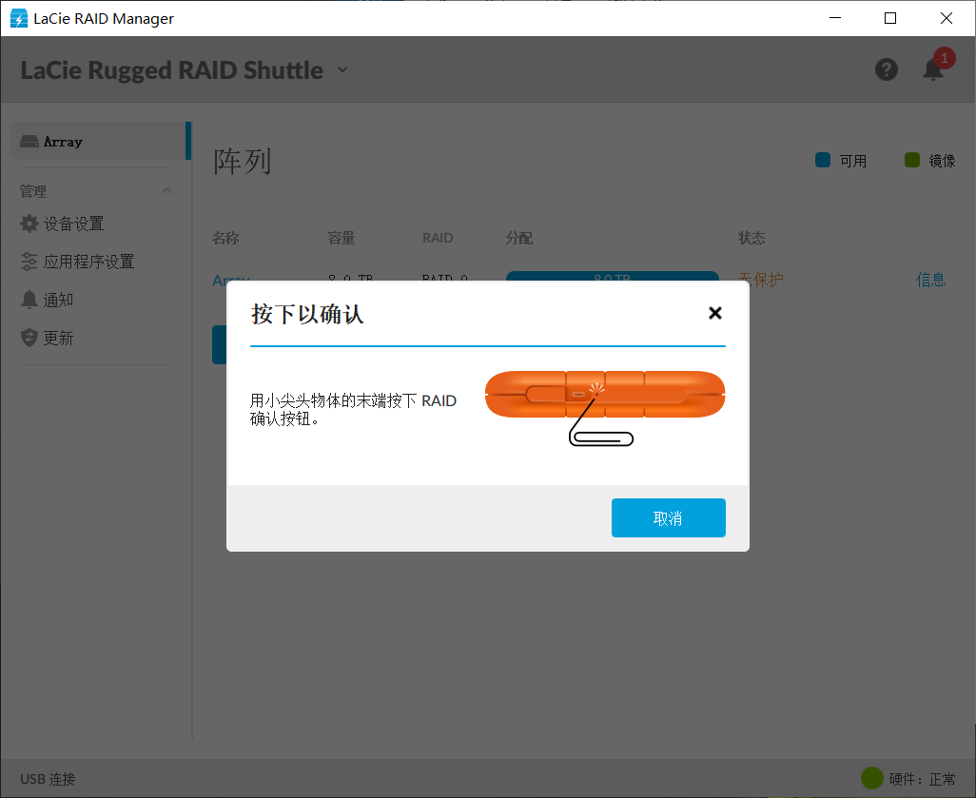Click the blue 可用 legend swatch
The image size is (976, 798).
[x=822, y=160]
